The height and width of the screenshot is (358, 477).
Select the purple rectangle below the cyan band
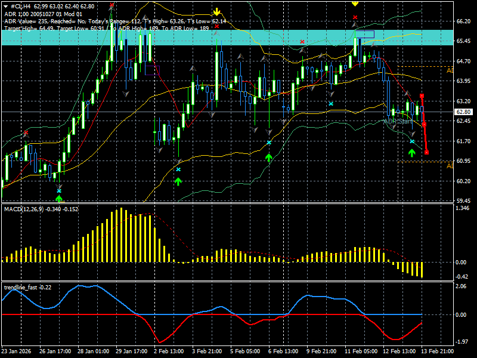[x=152, y=70]
